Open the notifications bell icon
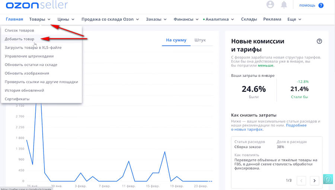 (284, 5)
